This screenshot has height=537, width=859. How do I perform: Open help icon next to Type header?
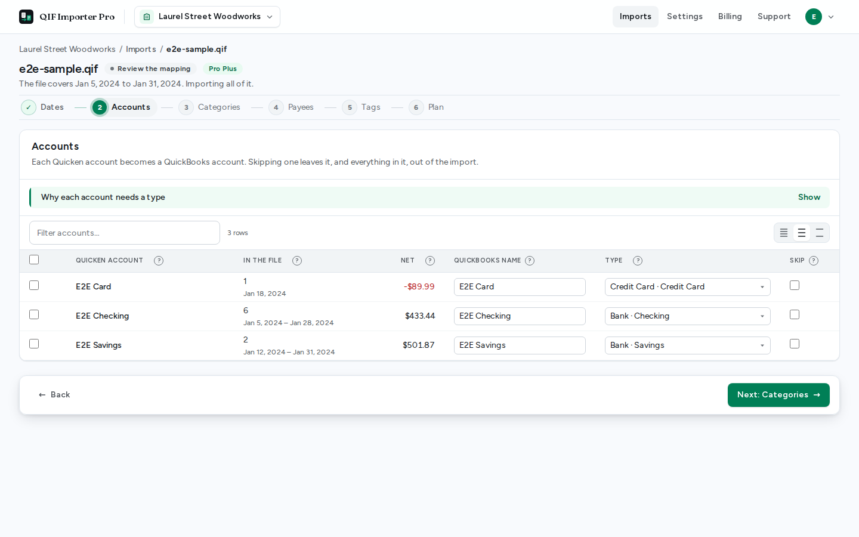coord(638,261)
